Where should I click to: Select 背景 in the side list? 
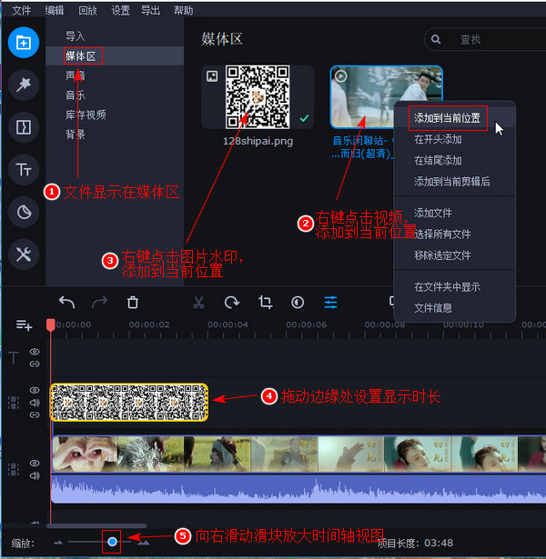pyautogui.click(x=76, y=135)
